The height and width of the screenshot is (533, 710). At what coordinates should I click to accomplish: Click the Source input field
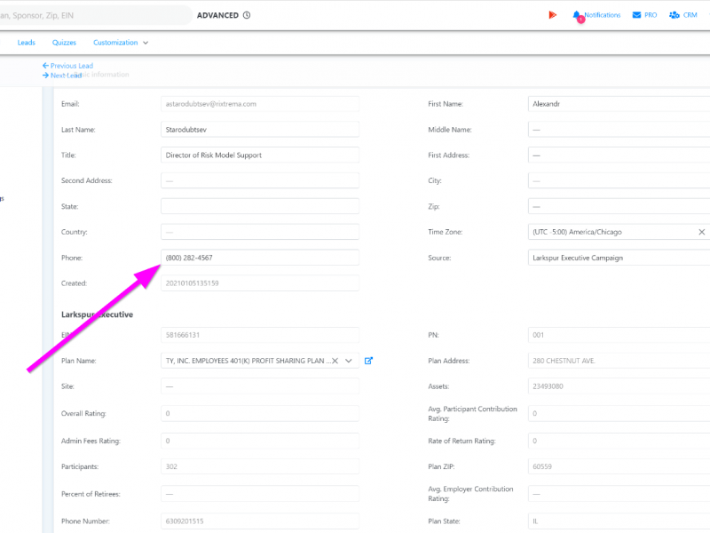[x=617, y=258]
